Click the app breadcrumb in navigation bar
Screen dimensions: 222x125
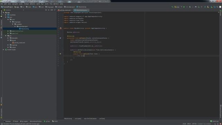point(17,7)
